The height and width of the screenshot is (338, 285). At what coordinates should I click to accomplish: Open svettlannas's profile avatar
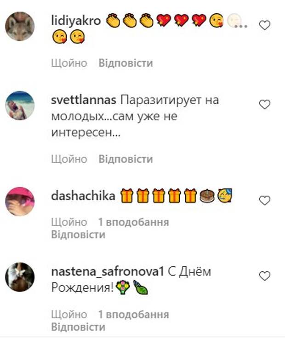[x=20, y=106]
